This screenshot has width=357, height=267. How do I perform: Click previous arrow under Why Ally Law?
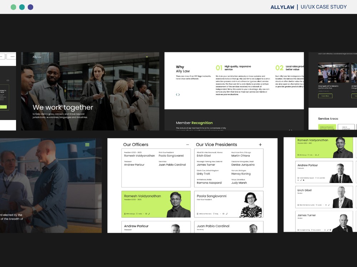[177, 95]
